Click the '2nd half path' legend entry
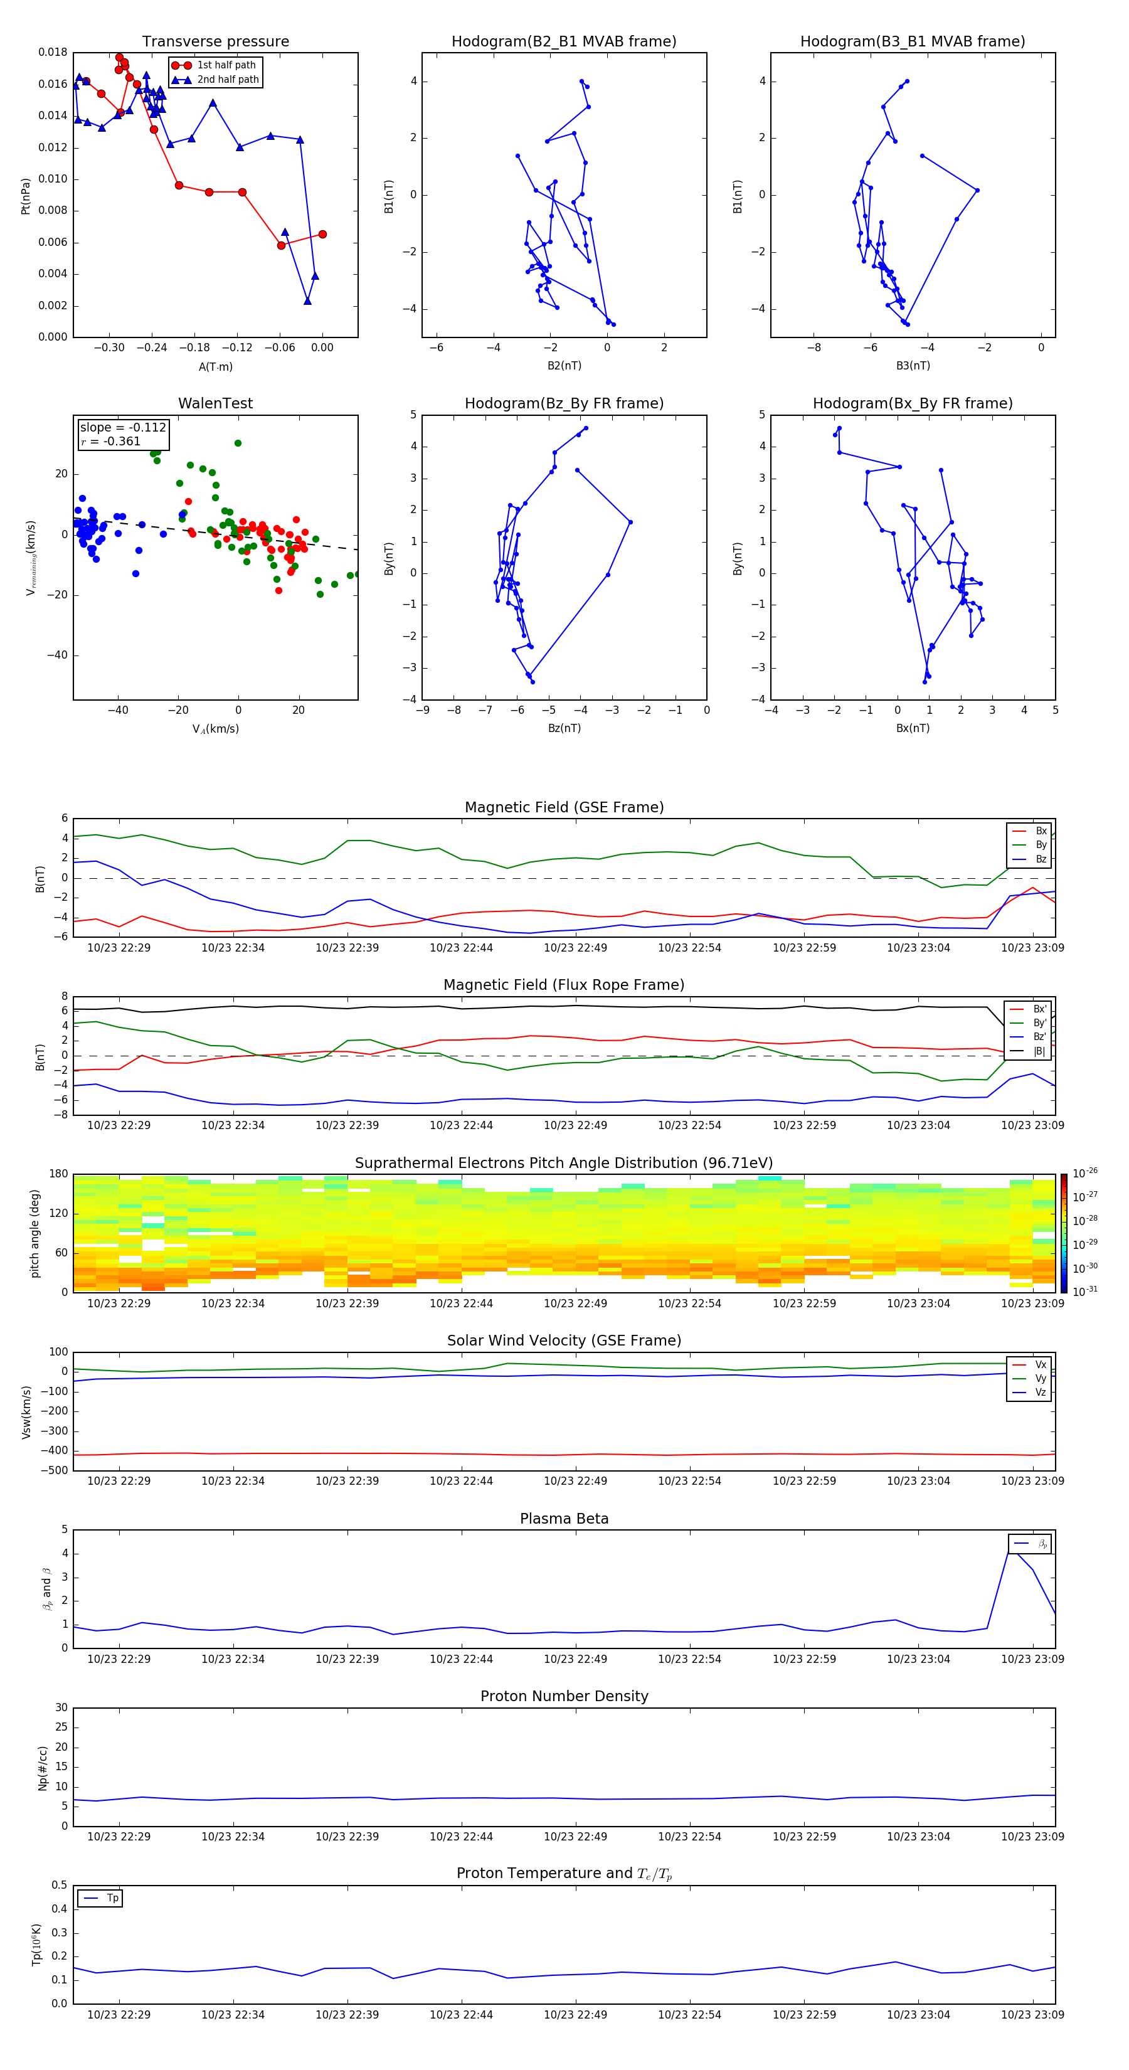The width and height of the screenshot is (1129, 2070). coord(215,80)
